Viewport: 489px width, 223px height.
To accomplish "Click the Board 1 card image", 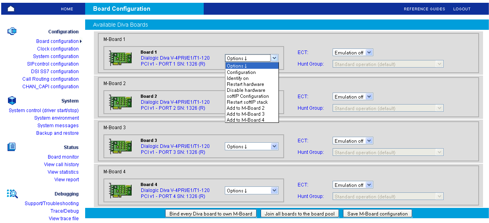I will coord(121,58).
